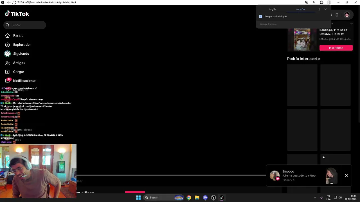Click the Chrome zoom magnifier icon
The height and width of the screenshot is (202, 360).
(x=314, y=3)
